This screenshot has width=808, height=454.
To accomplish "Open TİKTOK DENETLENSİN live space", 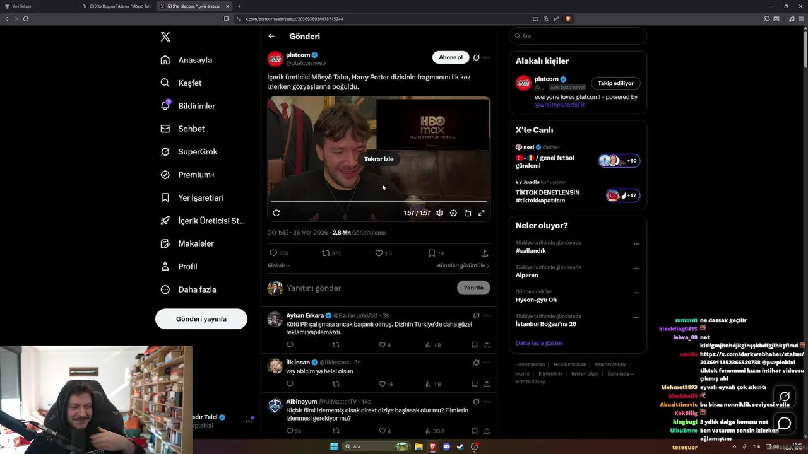I will click(x=578, y=192).
